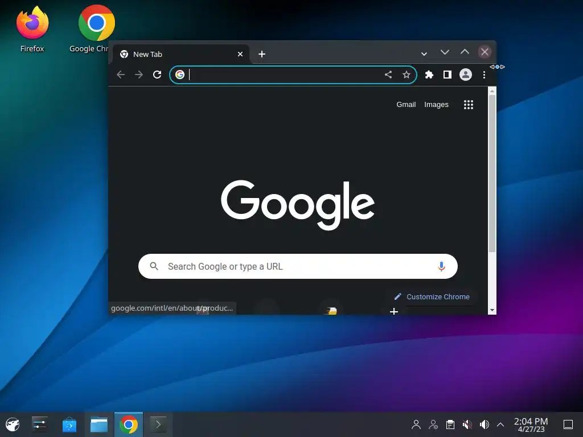Minimize the Chrome window
The image size is (583, 437).
(x=445, y=52)
